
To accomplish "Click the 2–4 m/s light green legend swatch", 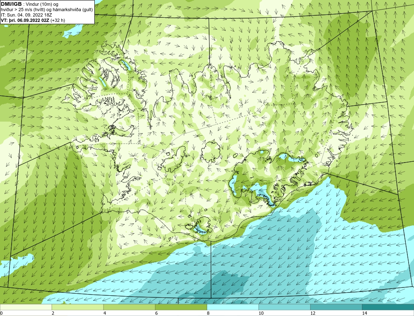I will (x=78, y=307).
